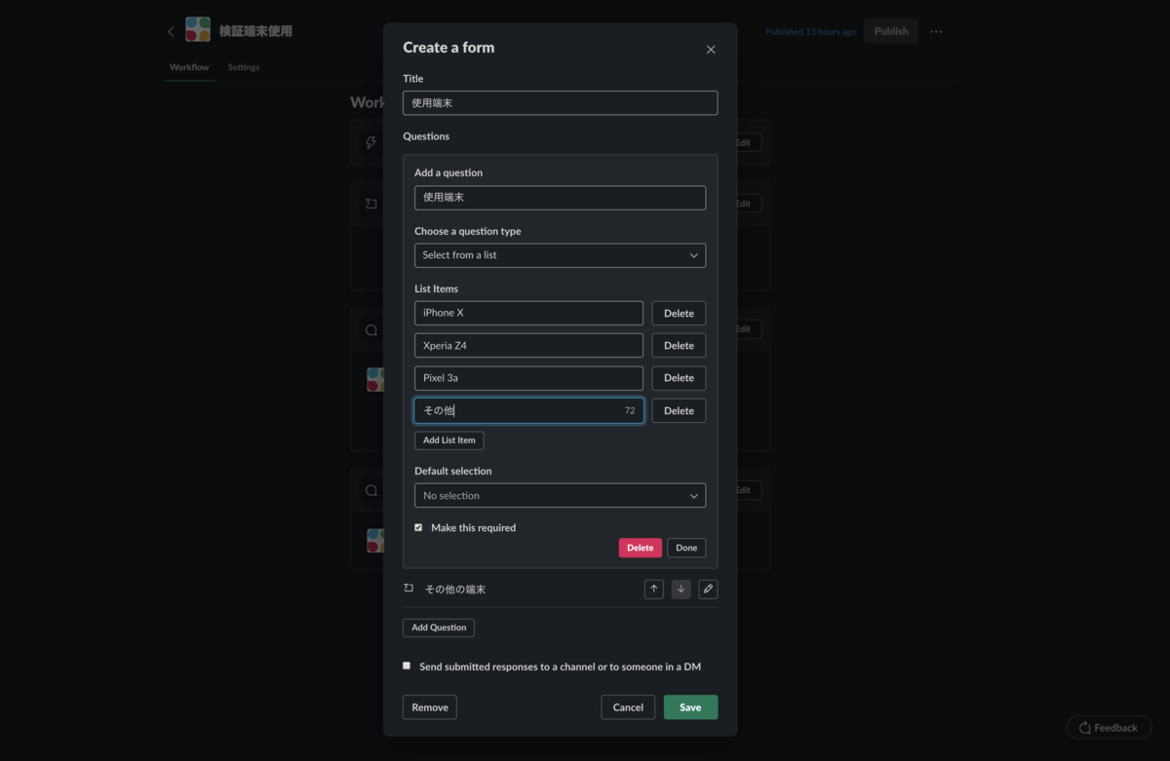Open the Default selection dropdown

point(560,495)
